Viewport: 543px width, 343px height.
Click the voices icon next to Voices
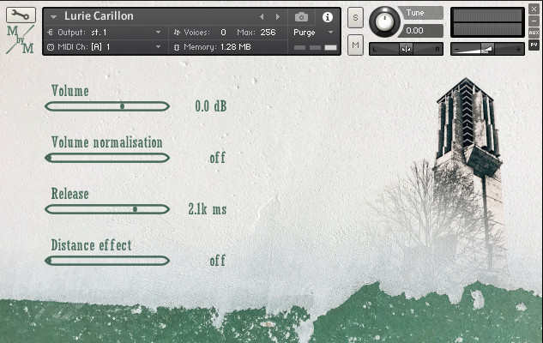177,33
